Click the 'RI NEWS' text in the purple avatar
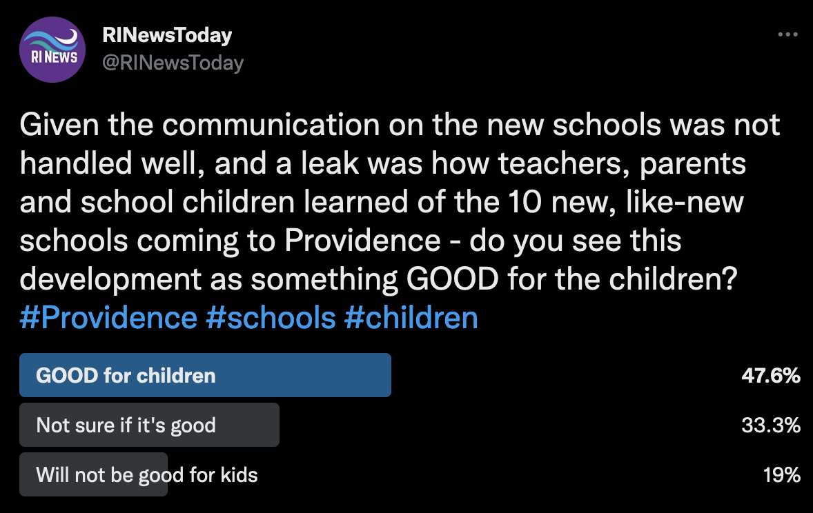 (x=54, y=57)
